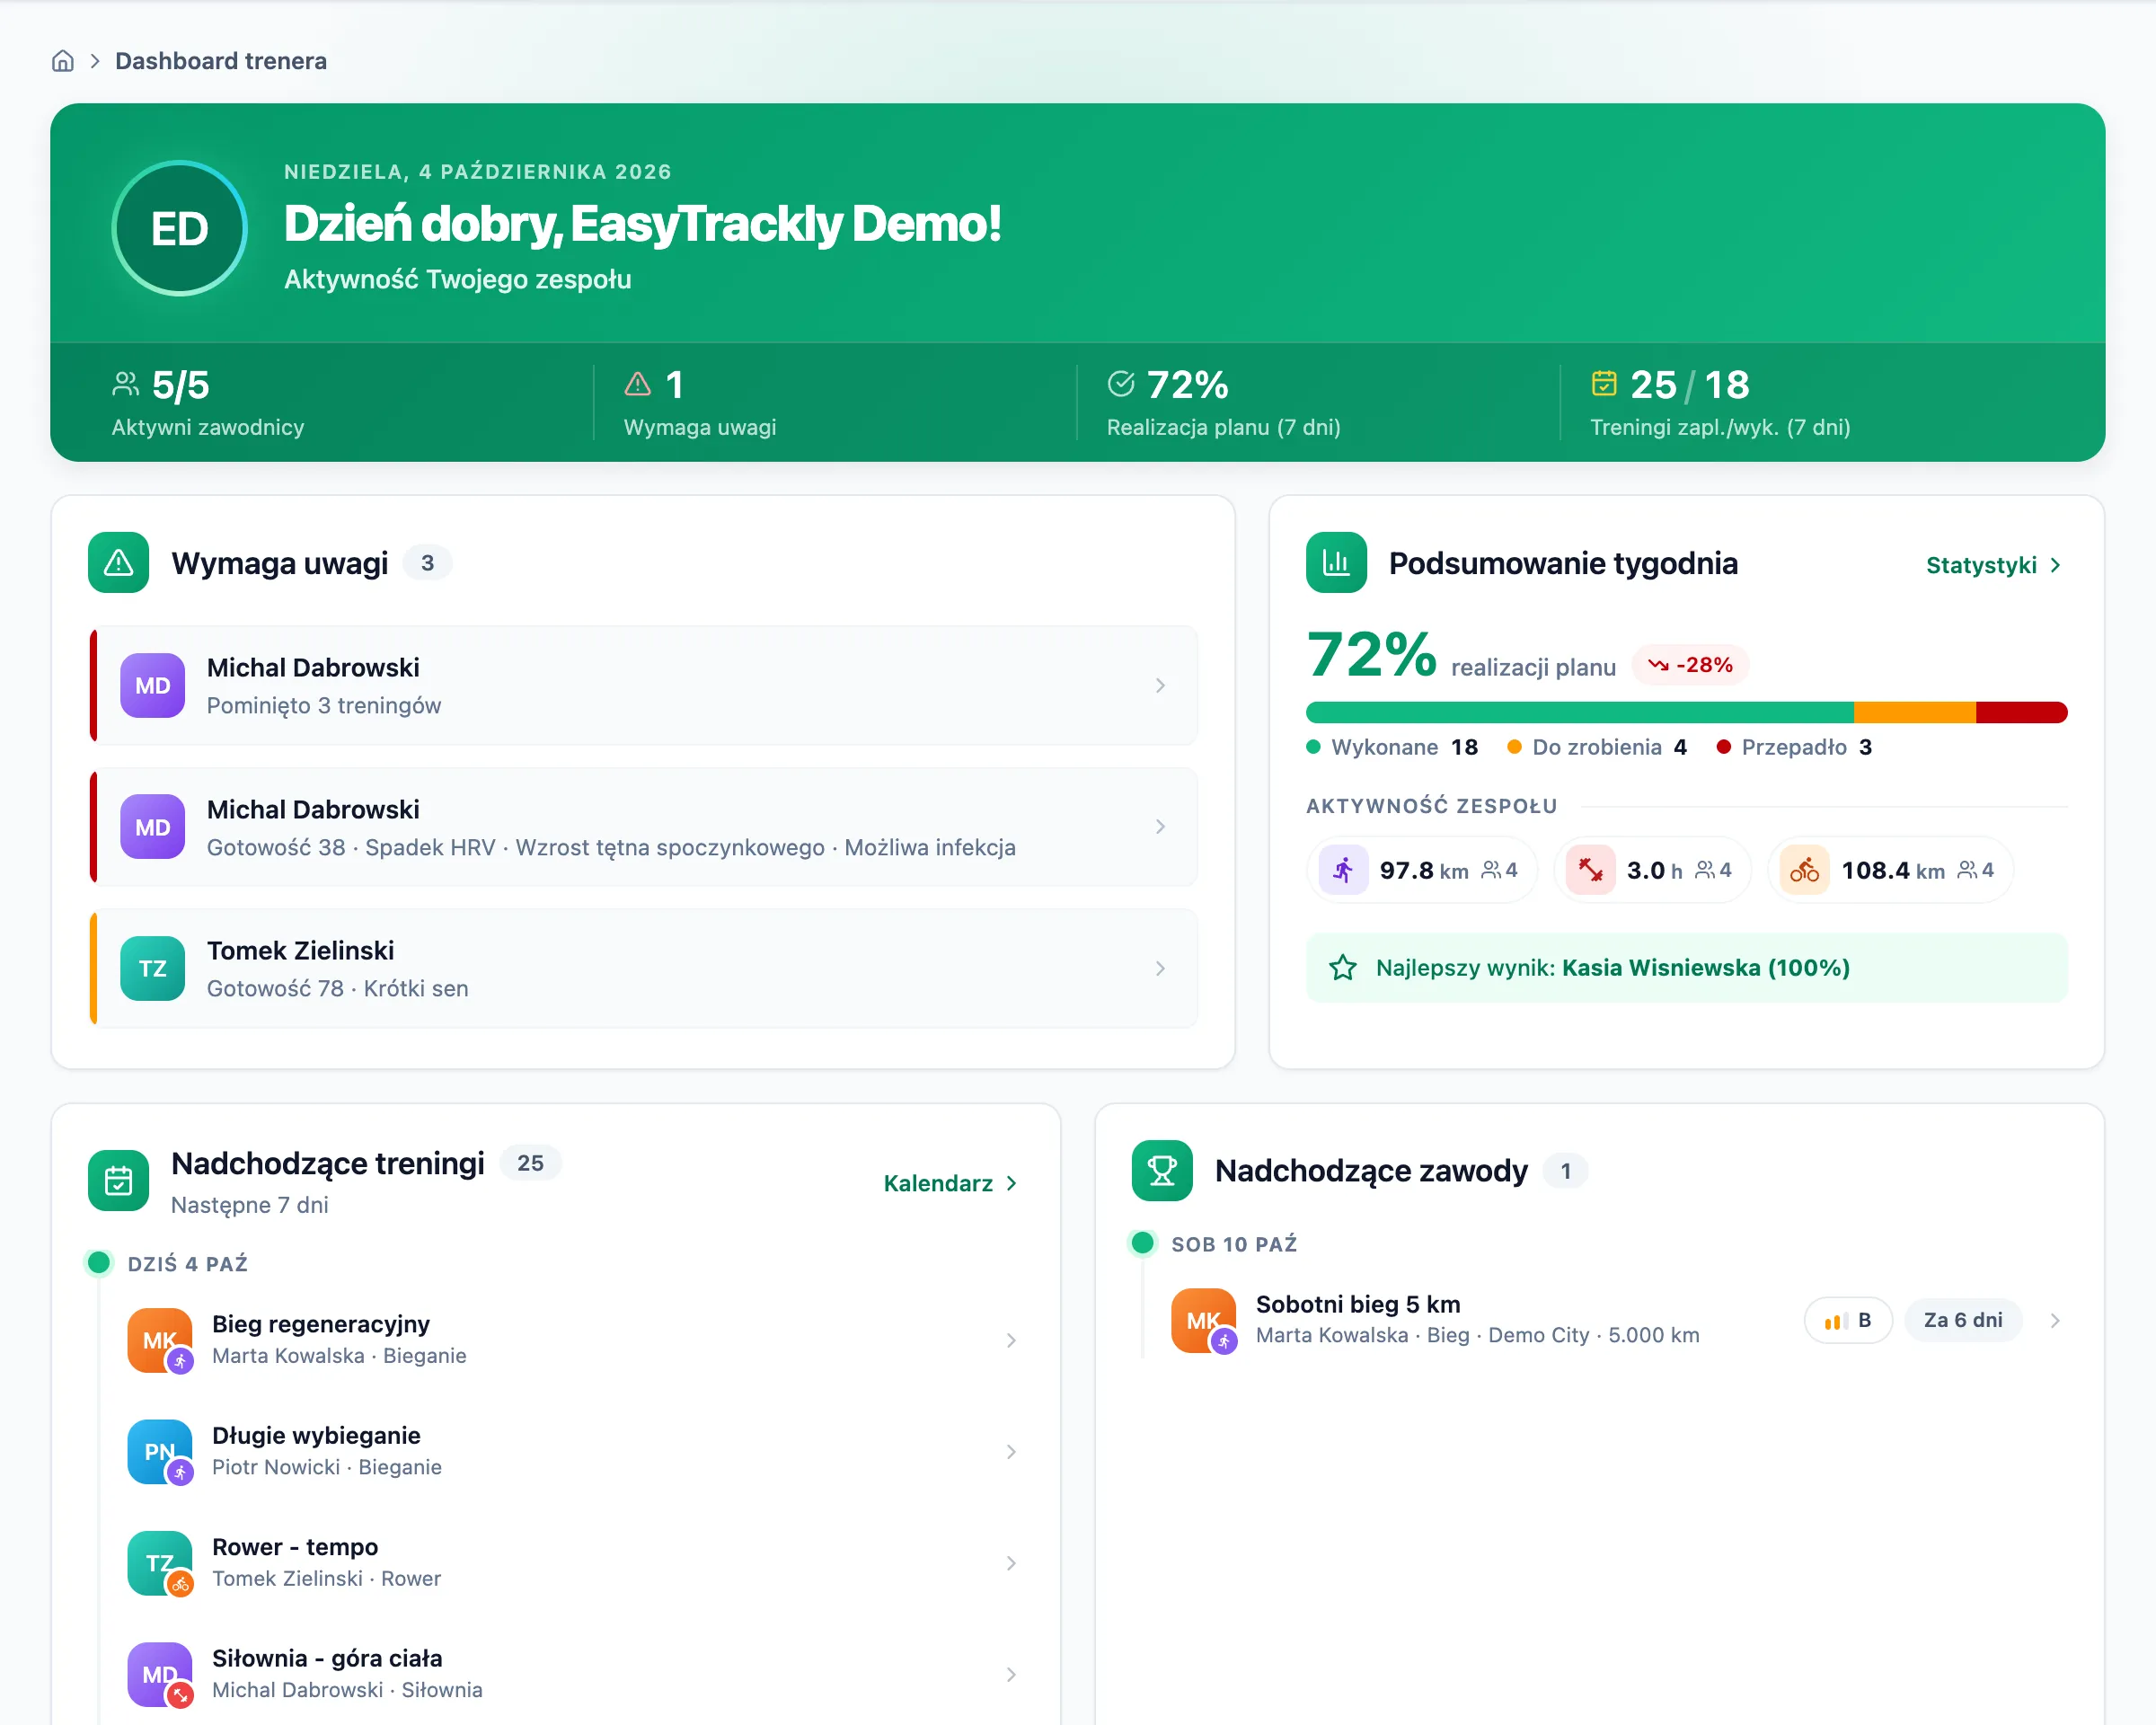Click the Nadchodzące zawody trophy icon

(x=1162, y=1171)
